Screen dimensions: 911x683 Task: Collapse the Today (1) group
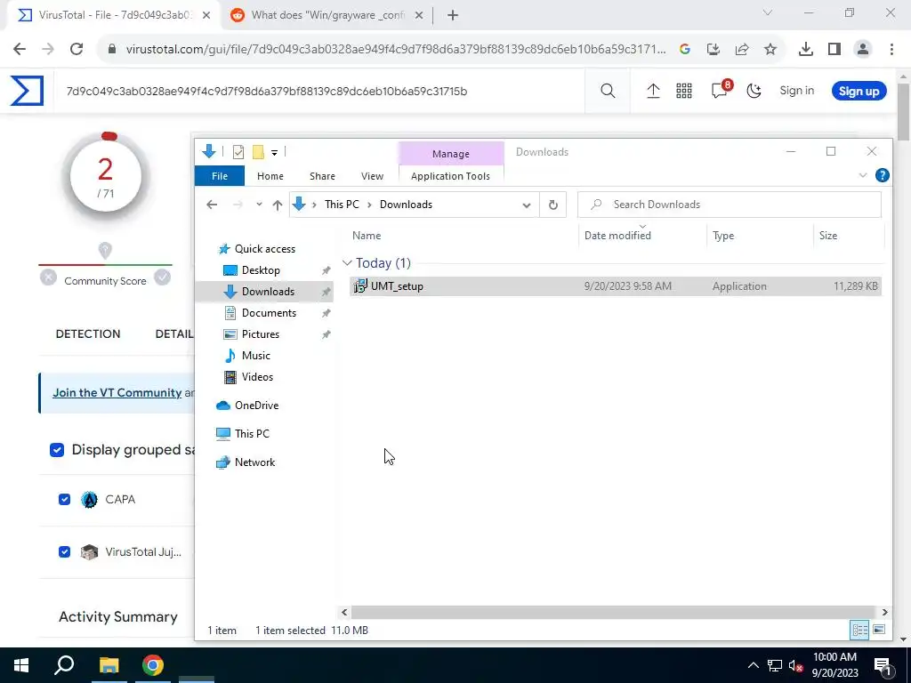tap(347, 263)
